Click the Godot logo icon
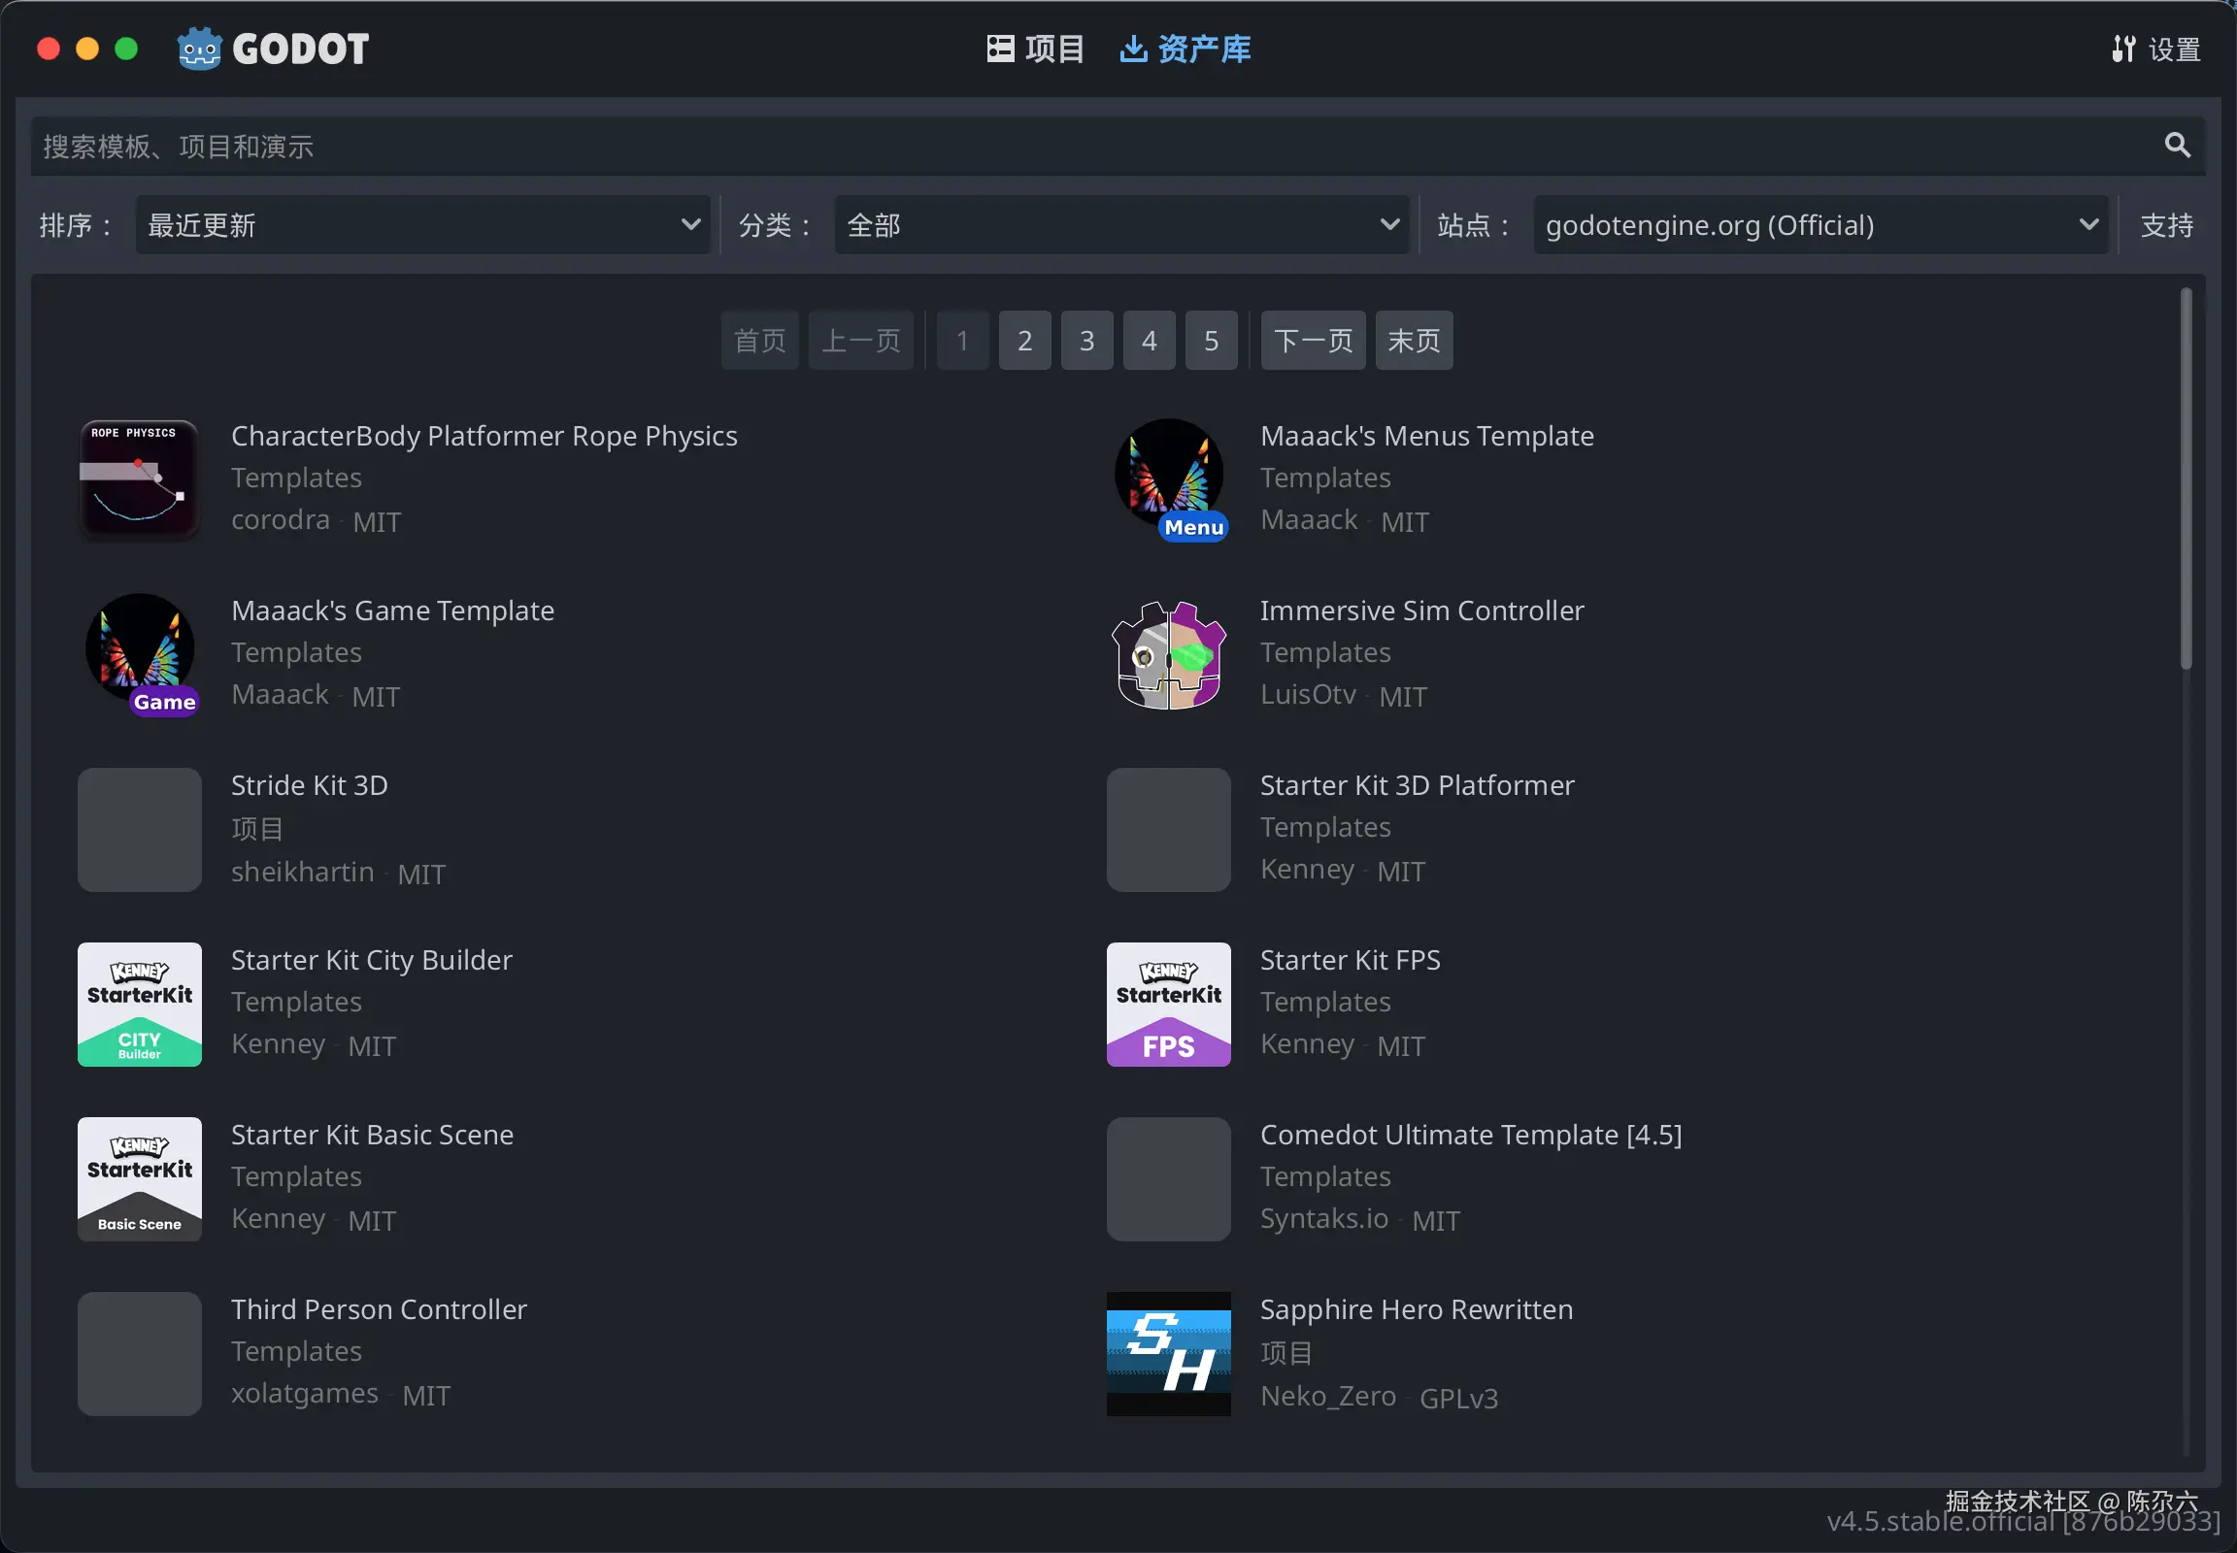The height and width of the screenshot is (1553, 2237). point(200,49)
